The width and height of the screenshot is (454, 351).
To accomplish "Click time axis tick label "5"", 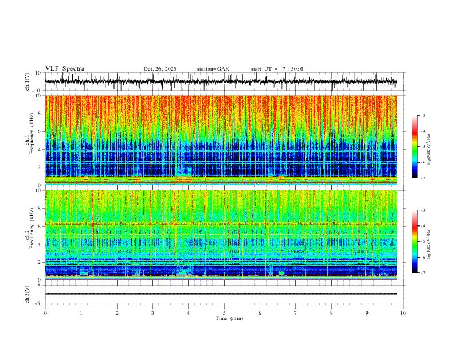I will 224,313.
